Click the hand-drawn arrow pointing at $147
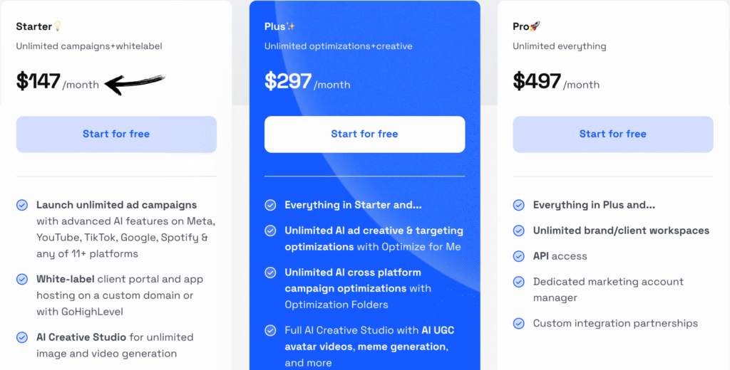730x370 pixels. 135,84
